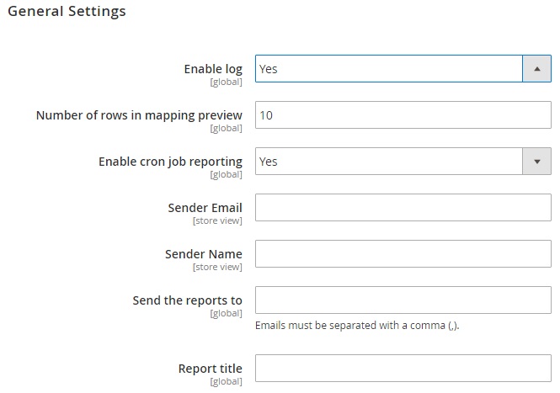The image size is (560, 393).
Task: Click the Sender Email label text
Action: (205, 208)
